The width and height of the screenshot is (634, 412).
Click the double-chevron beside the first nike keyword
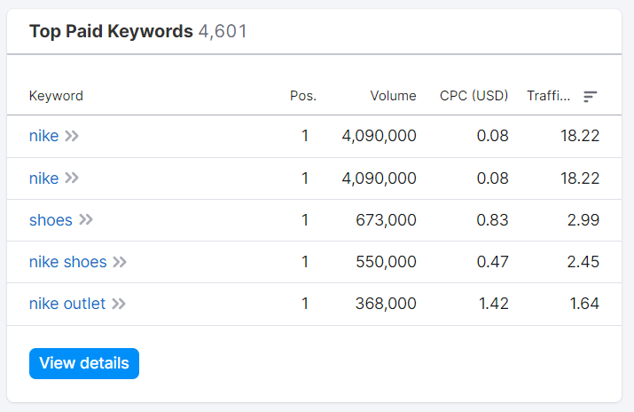pyautogui.click(x=72, y=136)
